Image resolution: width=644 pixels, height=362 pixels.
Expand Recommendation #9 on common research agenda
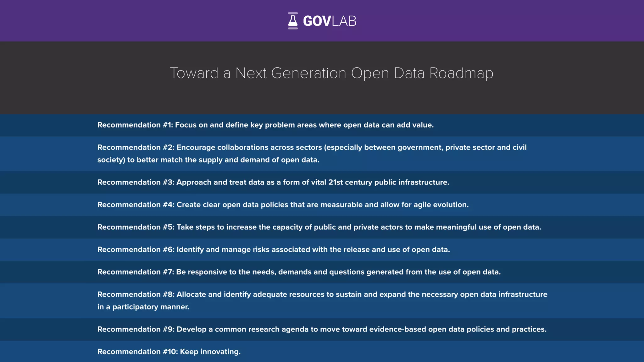coord(322,329)
